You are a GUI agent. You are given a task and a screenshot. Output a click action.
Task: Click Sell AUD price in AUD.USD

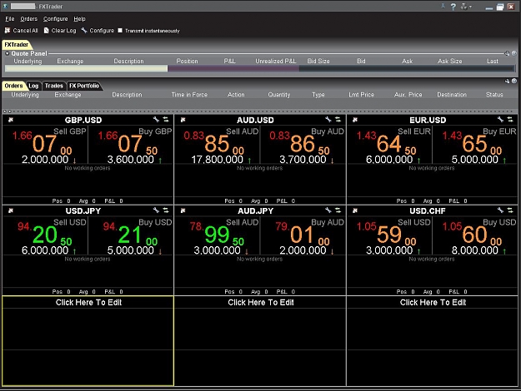point(218,145)
